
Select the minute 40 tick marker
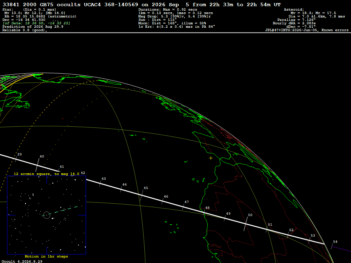(37, 165)
